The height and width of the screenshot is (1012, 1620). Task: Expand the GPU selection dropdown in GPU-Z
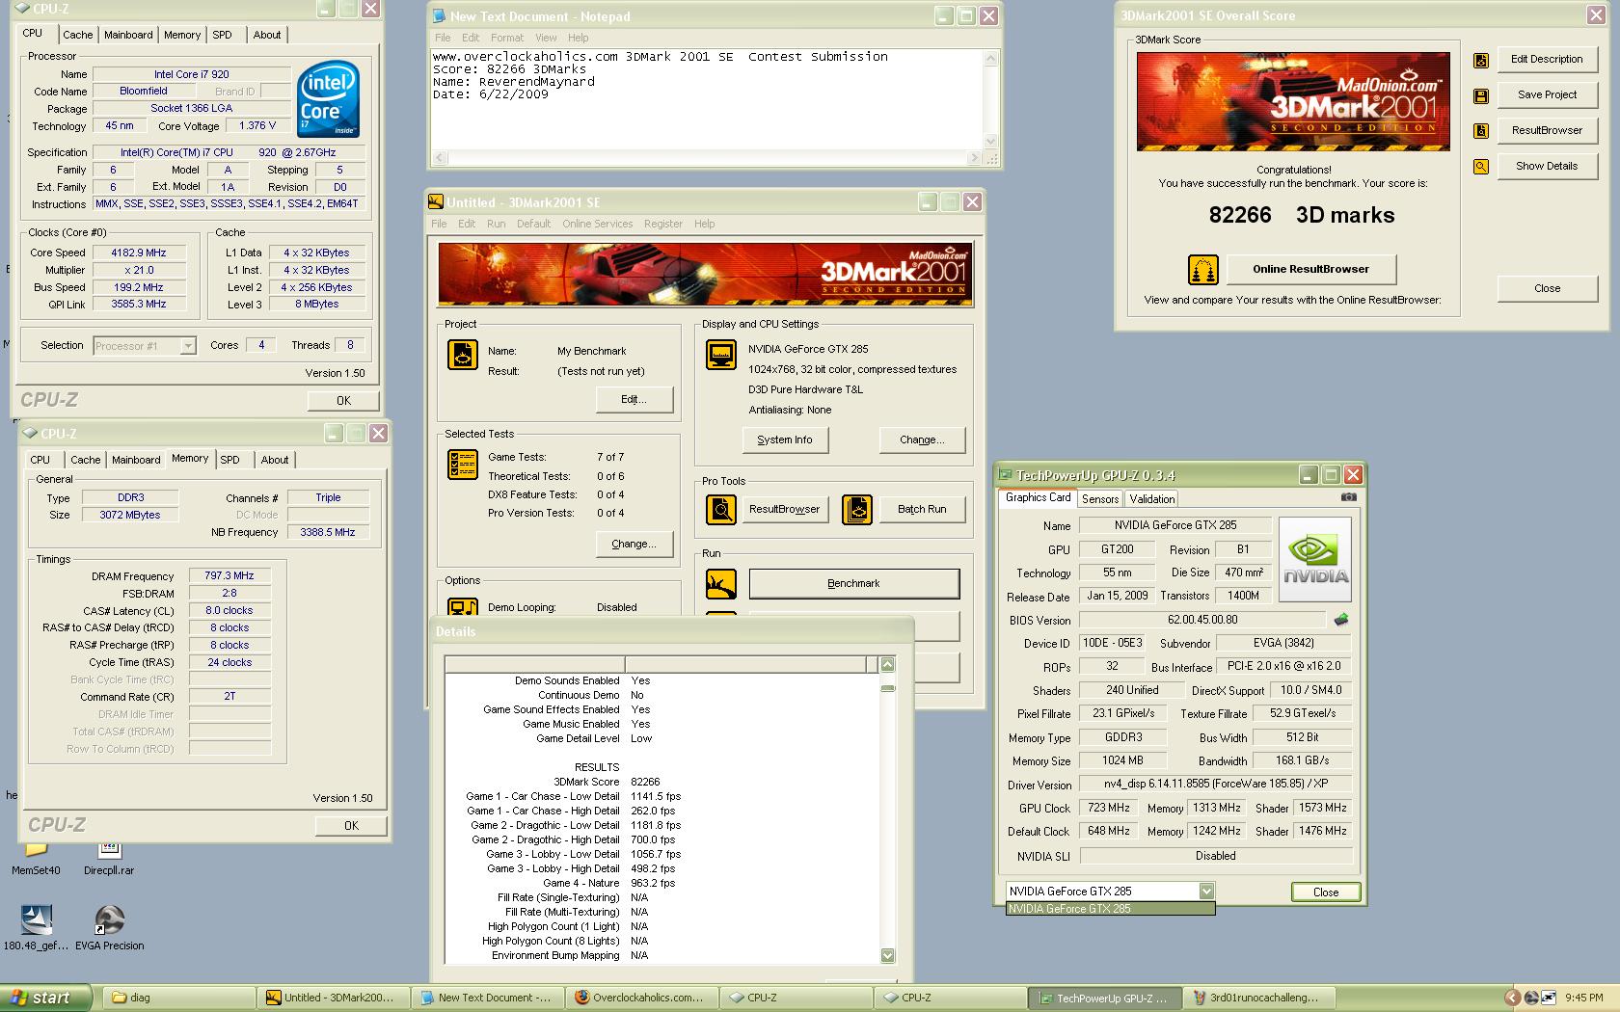(1205, 892)
